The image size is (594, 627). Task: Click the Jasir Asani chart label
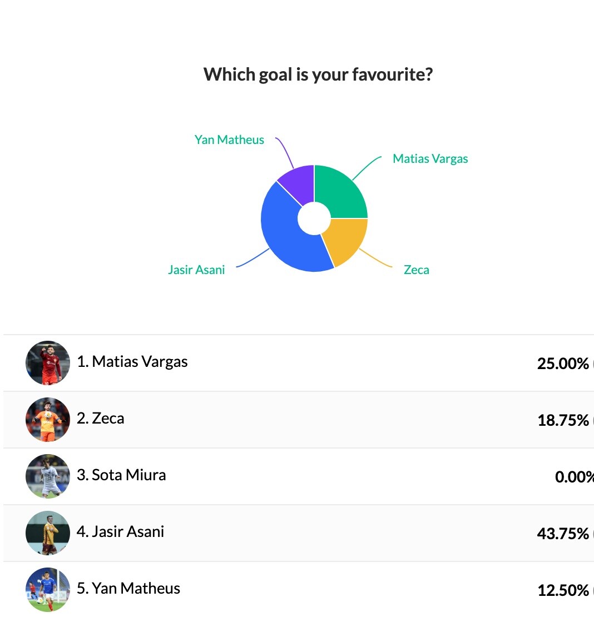tap(196, 270)
